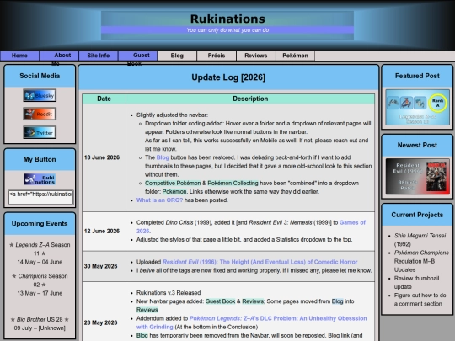
Task: Click the Description column header
Action: click(250, 99)
